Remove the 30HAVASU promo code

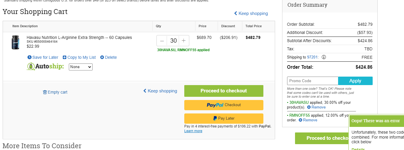coord(316,107)
